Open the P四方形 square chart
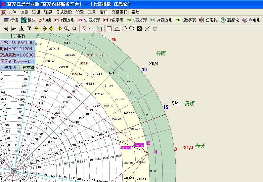The height and width of the screenshot is (182, 263). click(x=65, y=20)
